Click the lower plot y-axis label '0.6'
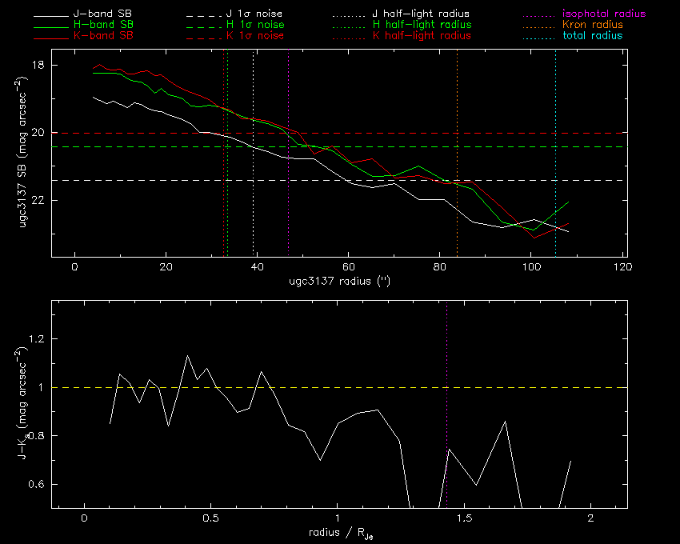 (x=37, y=484)
